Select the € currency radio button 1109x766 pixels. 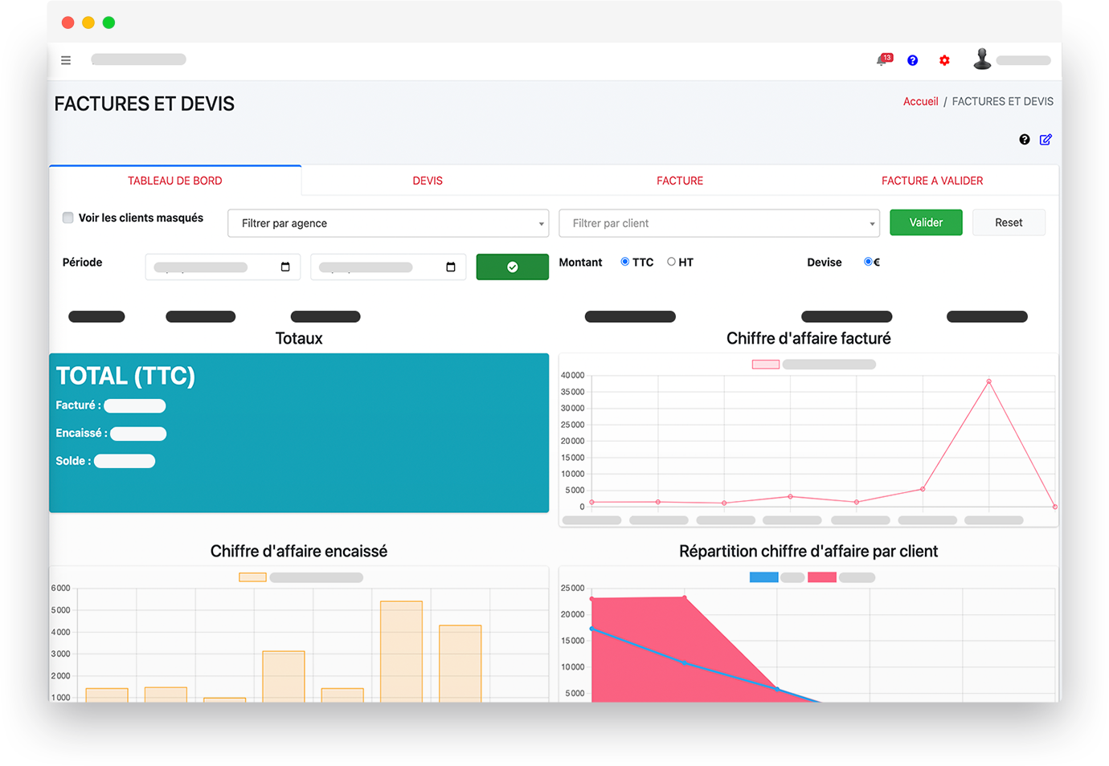(x=868, y=262)
